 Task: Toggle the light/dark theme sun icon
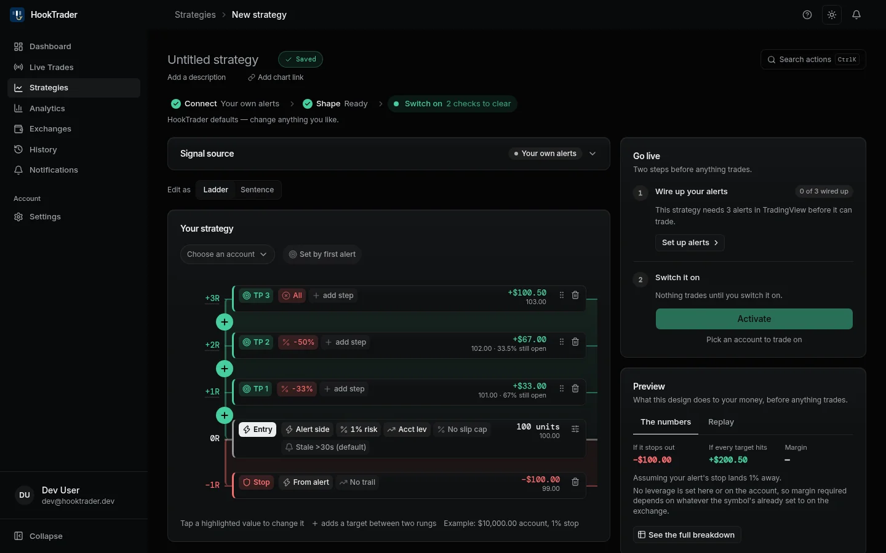point(832,15)
